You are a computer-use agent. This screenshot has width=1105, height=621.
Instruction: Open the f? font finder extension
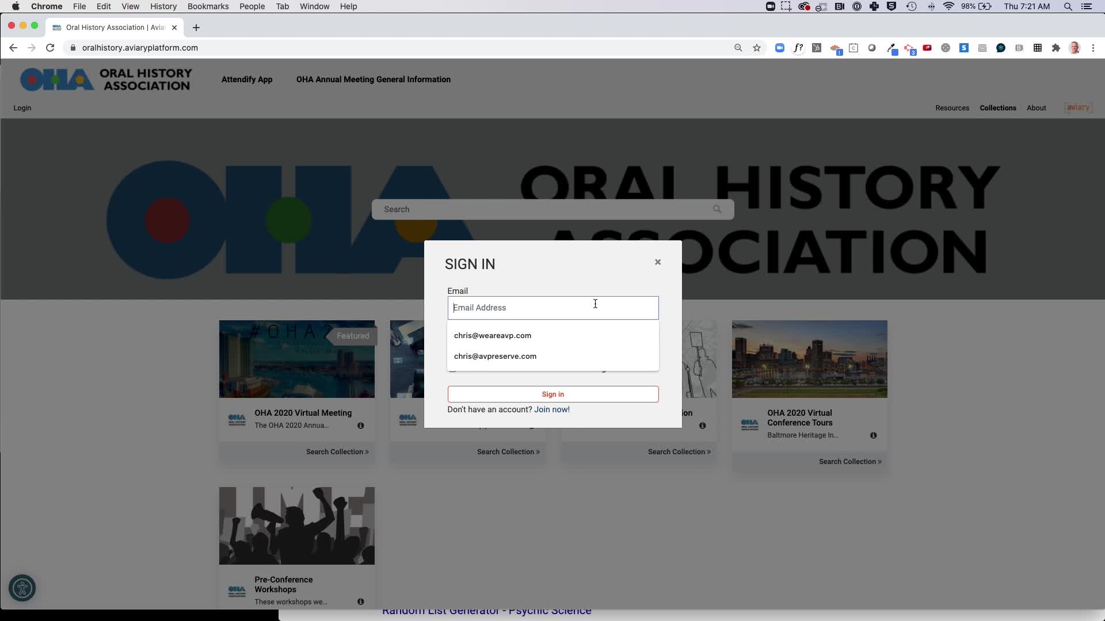click(798, 48)
